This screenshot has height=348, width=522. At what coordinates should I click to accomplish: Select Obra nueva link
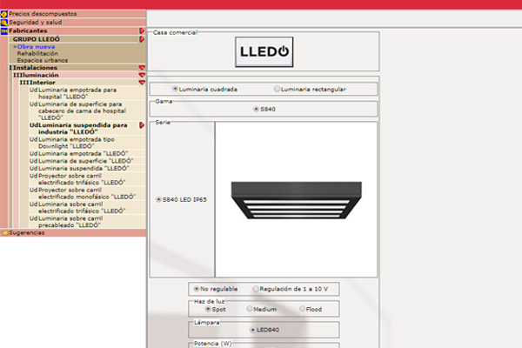coord(36,47)
